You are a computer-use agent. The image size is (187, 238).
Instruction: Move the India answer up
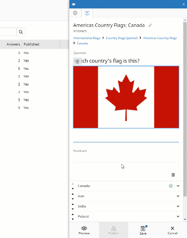coord(73,204)
